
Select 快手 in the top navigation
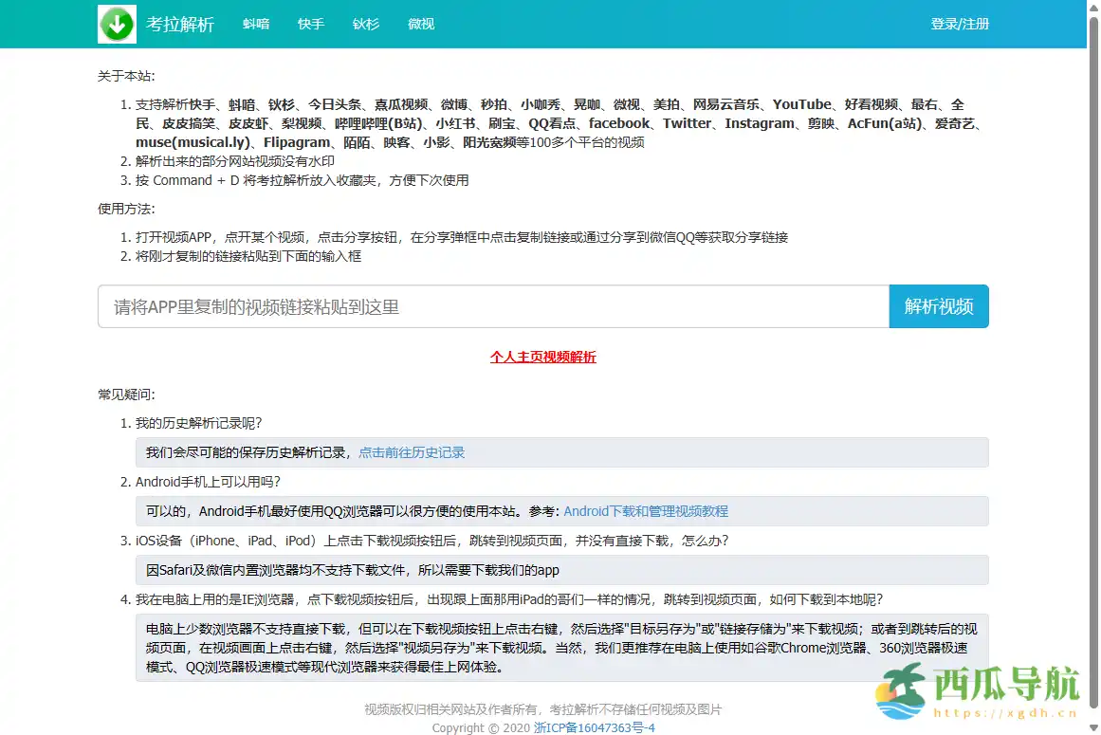310,25
